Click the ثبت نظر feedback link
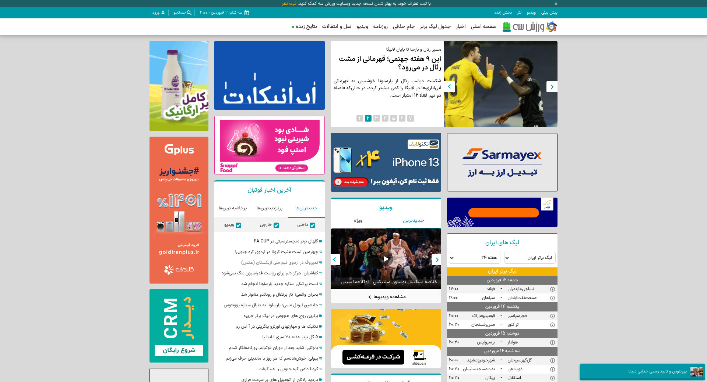707x382 pixels. [289, 4]
